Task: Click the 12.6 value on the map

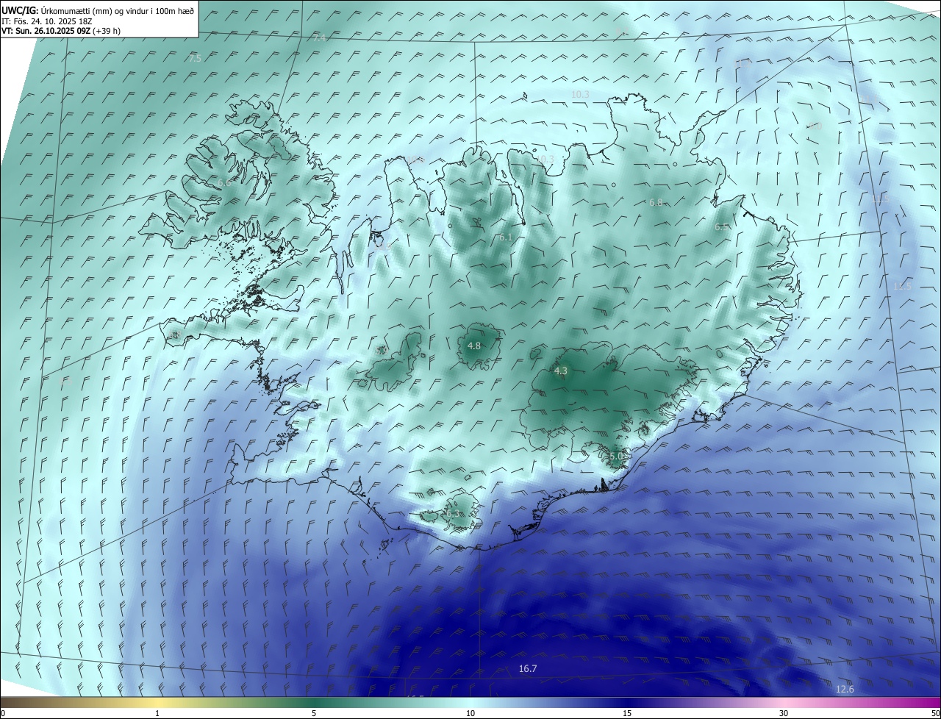Action: tap(845, 689)
